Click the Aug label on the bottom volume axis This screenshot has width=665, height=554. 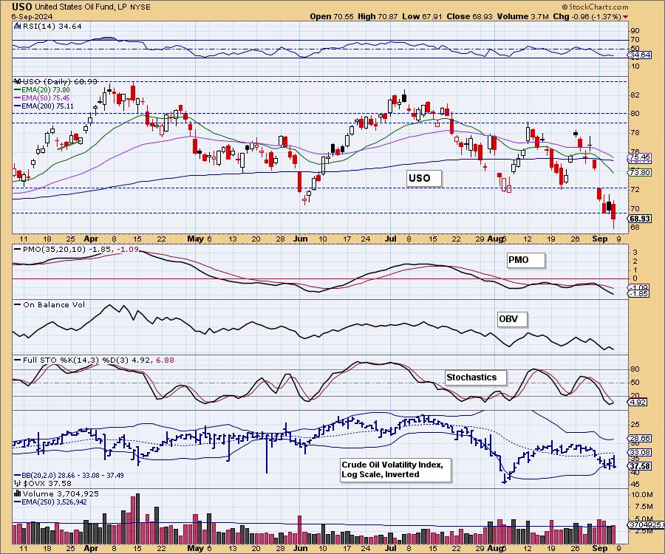[494, 548]
